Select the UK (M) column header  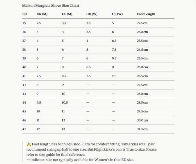coord(42,14)
